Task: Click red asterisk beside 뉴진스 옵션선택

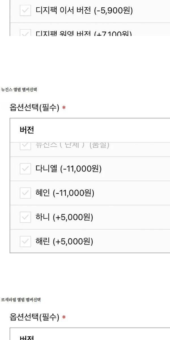Action: [x=64, y=108]
